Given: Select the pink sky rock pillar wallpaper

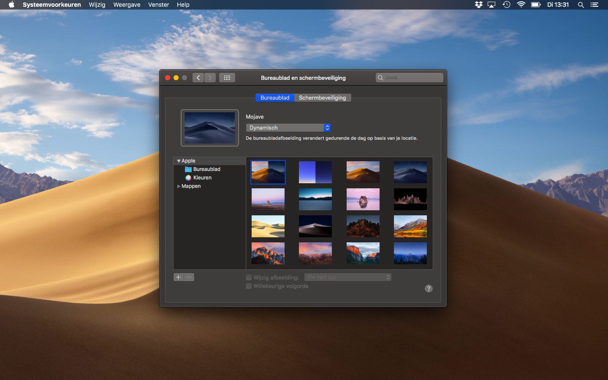Looking at the screenshot, I should pyautogui.click(x=268, y=199).
